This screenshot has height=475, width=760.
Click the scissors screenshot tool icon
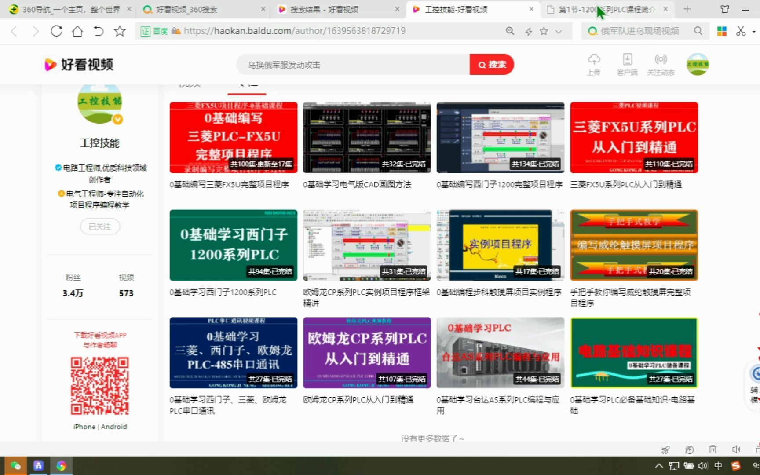tap(741, 31)
